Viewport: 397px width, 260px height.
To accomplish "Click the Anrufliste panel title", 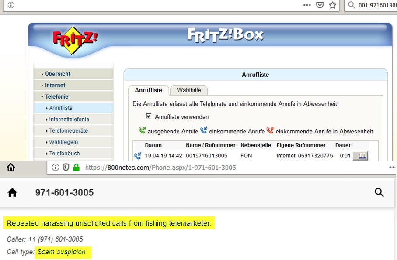I will coord(255,75).
